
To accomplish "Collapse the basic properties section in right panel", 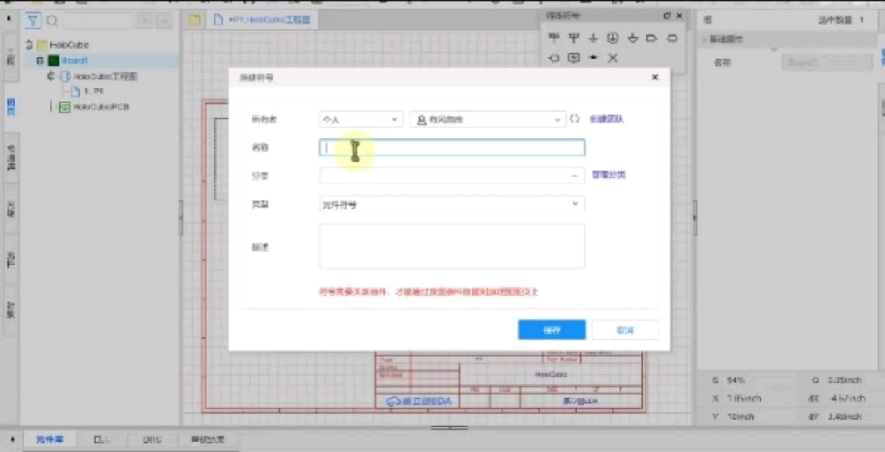I will [705, 39].
